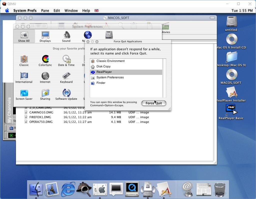256x199 pixels.
Task: Select Finder in the Force Quit list
Action: tap(101, 83)
